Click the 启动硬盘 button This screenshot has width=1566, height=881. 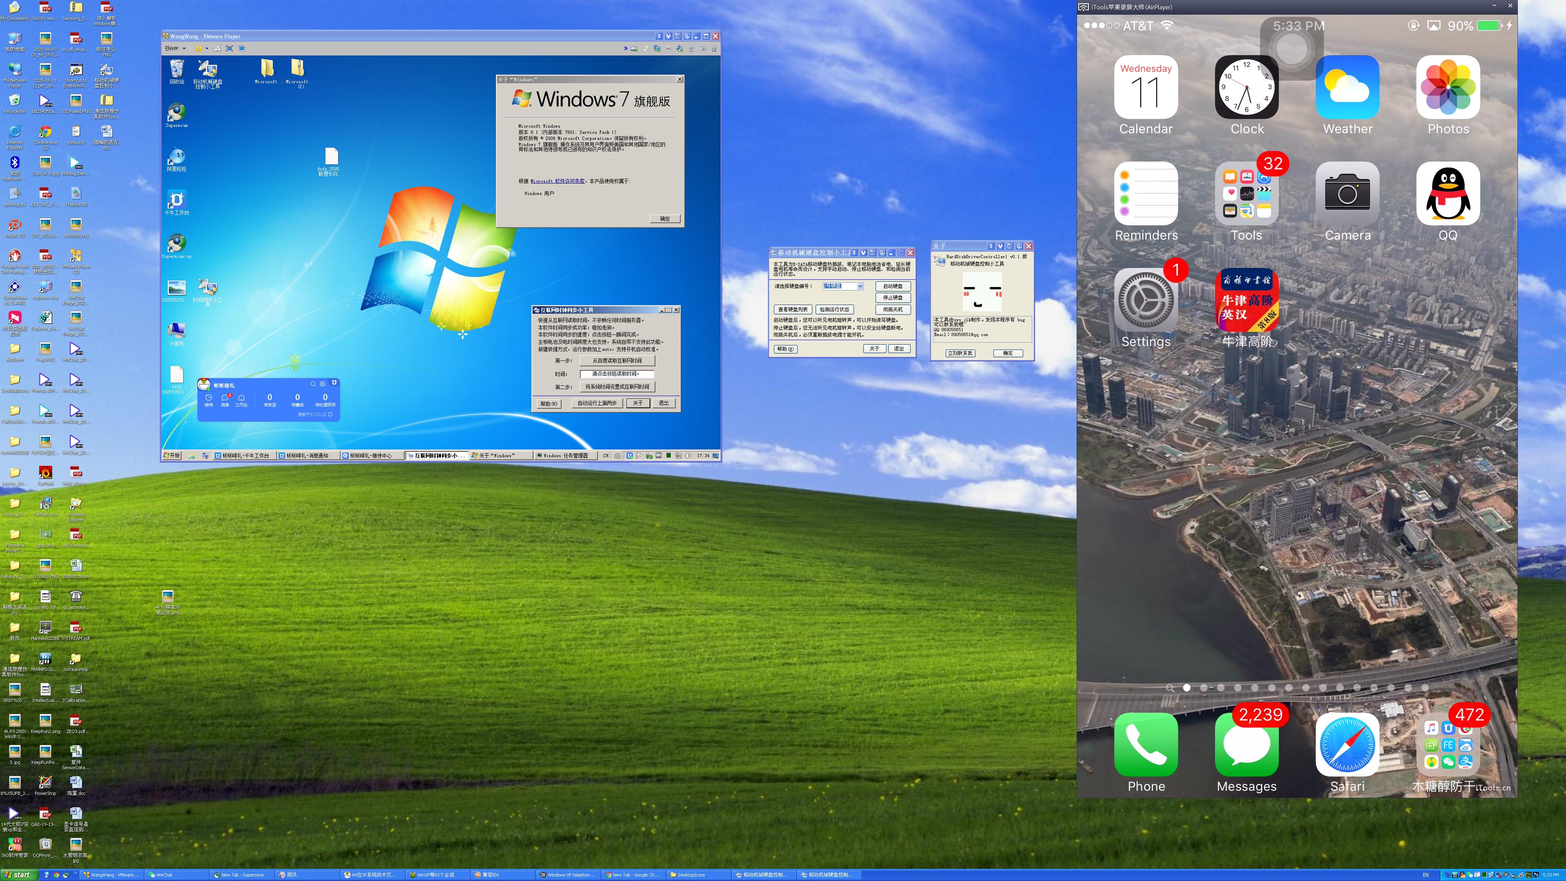tap(892, 286)
